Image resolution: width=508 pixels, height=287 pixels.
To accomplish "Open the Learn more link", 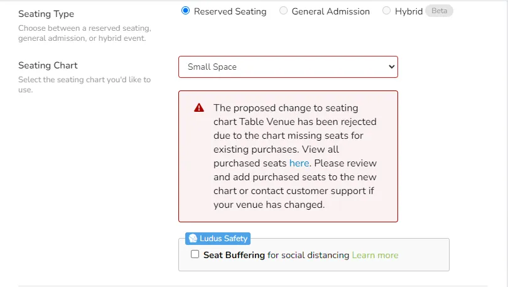I will point(375,255).
